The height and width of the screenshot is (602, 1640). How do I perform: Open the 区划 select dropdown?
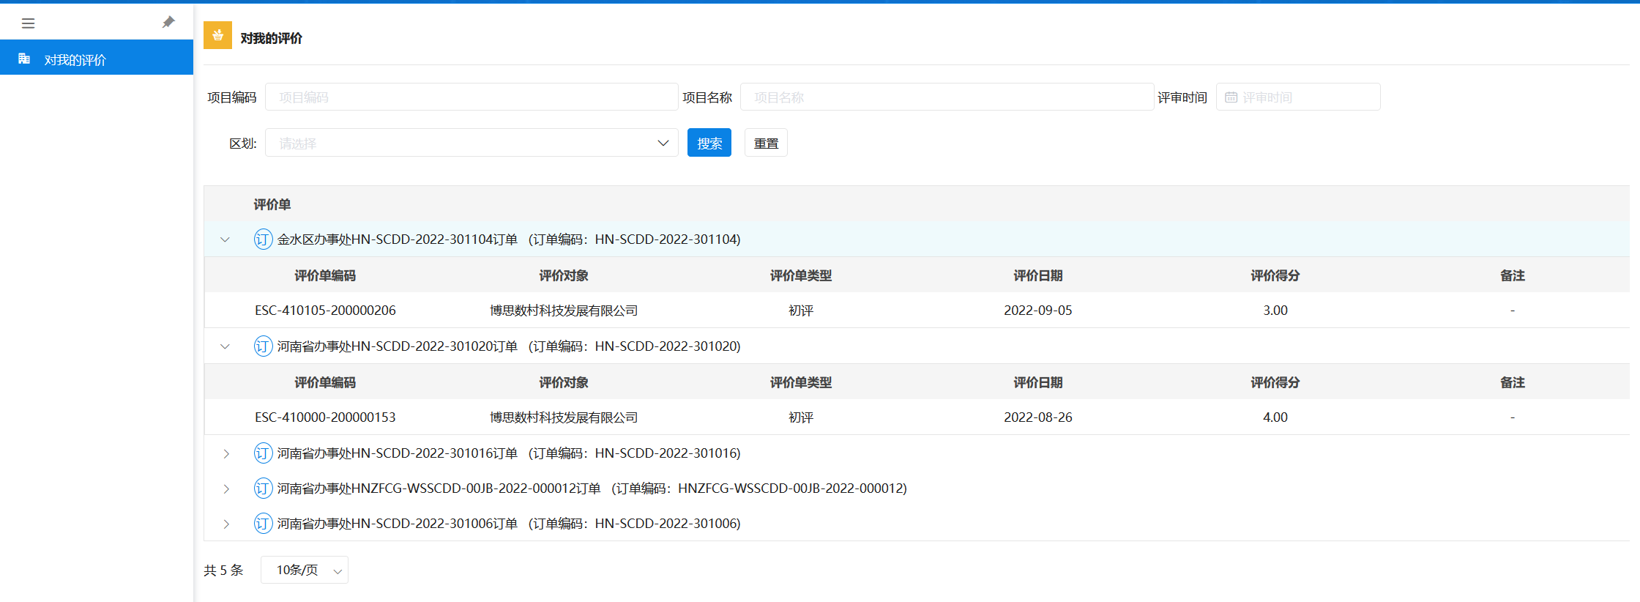471,143
